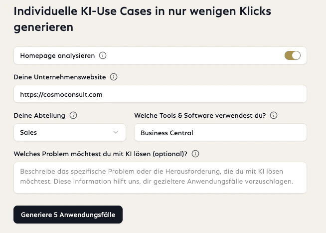Click 'Welches Problem möchtest du mit KI lösen' label
Image resolution: width=326 pixels, height=233 pixels.
coord(100,154)
